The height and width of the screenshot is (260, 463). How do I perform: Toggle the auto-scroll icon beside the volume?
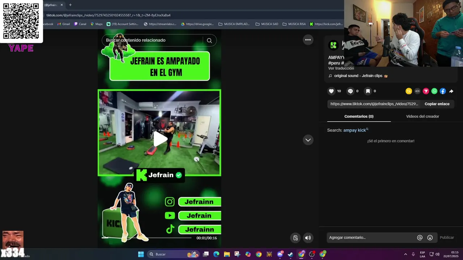click(x=296, y=238)
